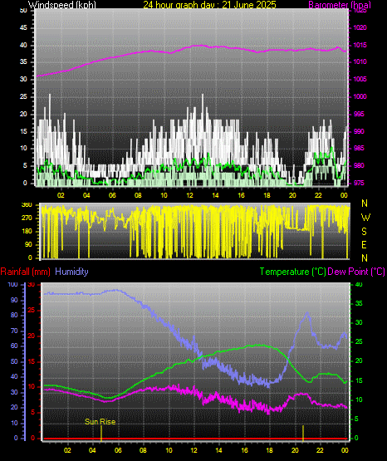387x461 pixels.
Task: Click the sunset marker line near 20:30
Action: coord(303,434)
